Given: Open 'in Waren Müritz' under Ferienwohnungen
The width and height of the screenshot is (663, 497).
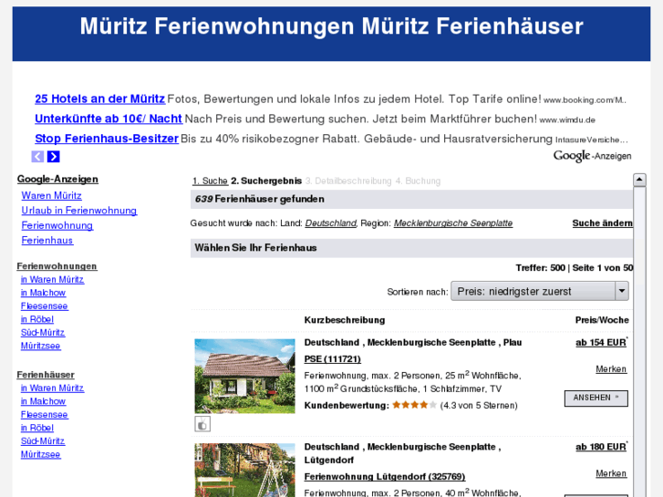Looking at the screenshot, I should coord(52,280).
